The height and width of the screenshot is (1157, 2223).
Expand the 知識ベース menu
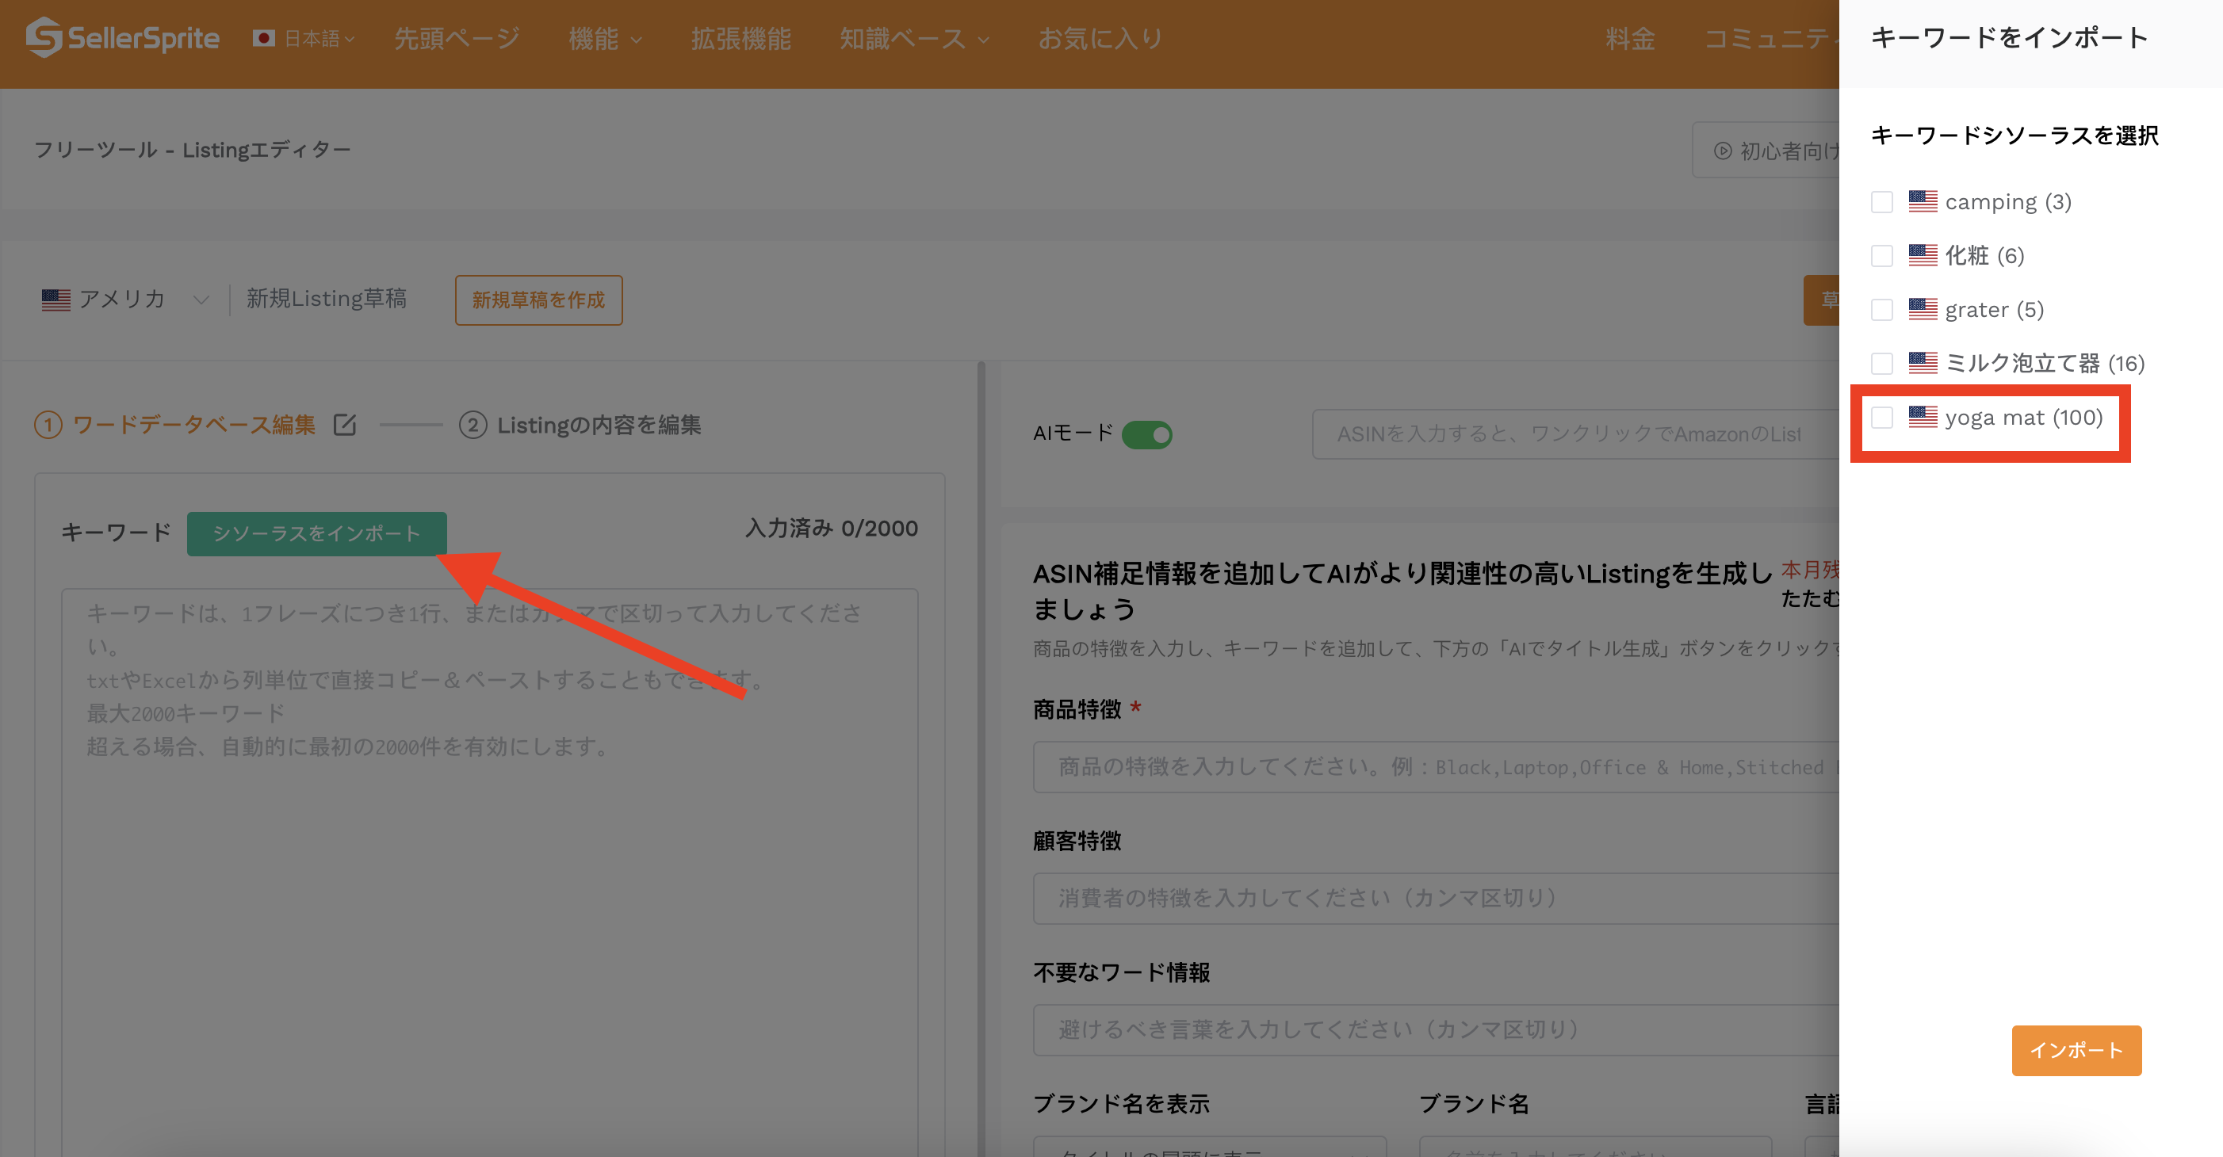coord(914,38)
